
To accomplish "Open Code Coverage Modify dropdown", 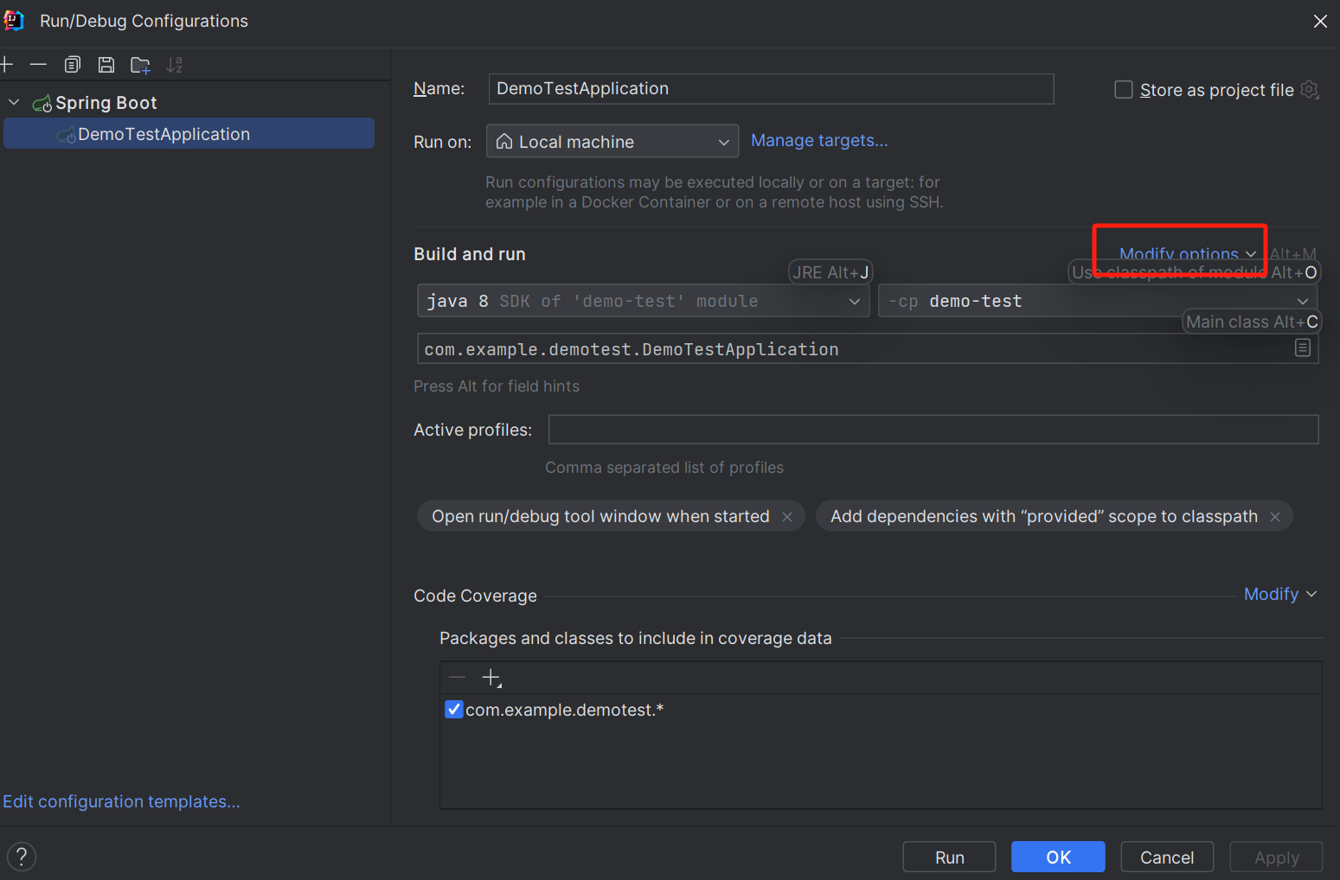I will (1280, 594).
